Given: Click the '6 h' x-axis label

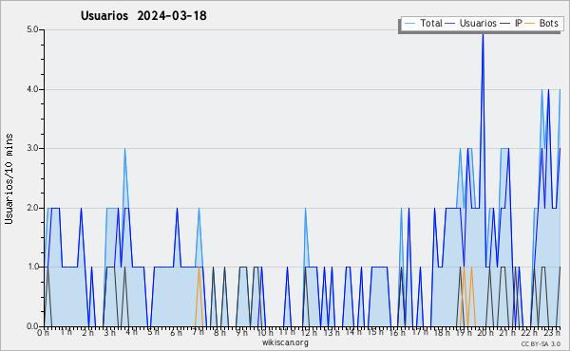Looking at the screenshot, I should [176, 332].
